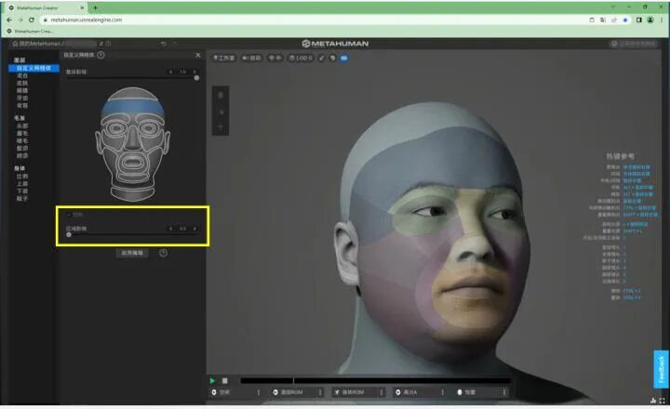The height and width of the screenshot is (409, 670).
Task: Select 下部 bottoms under body
Action: click(22, 191)
